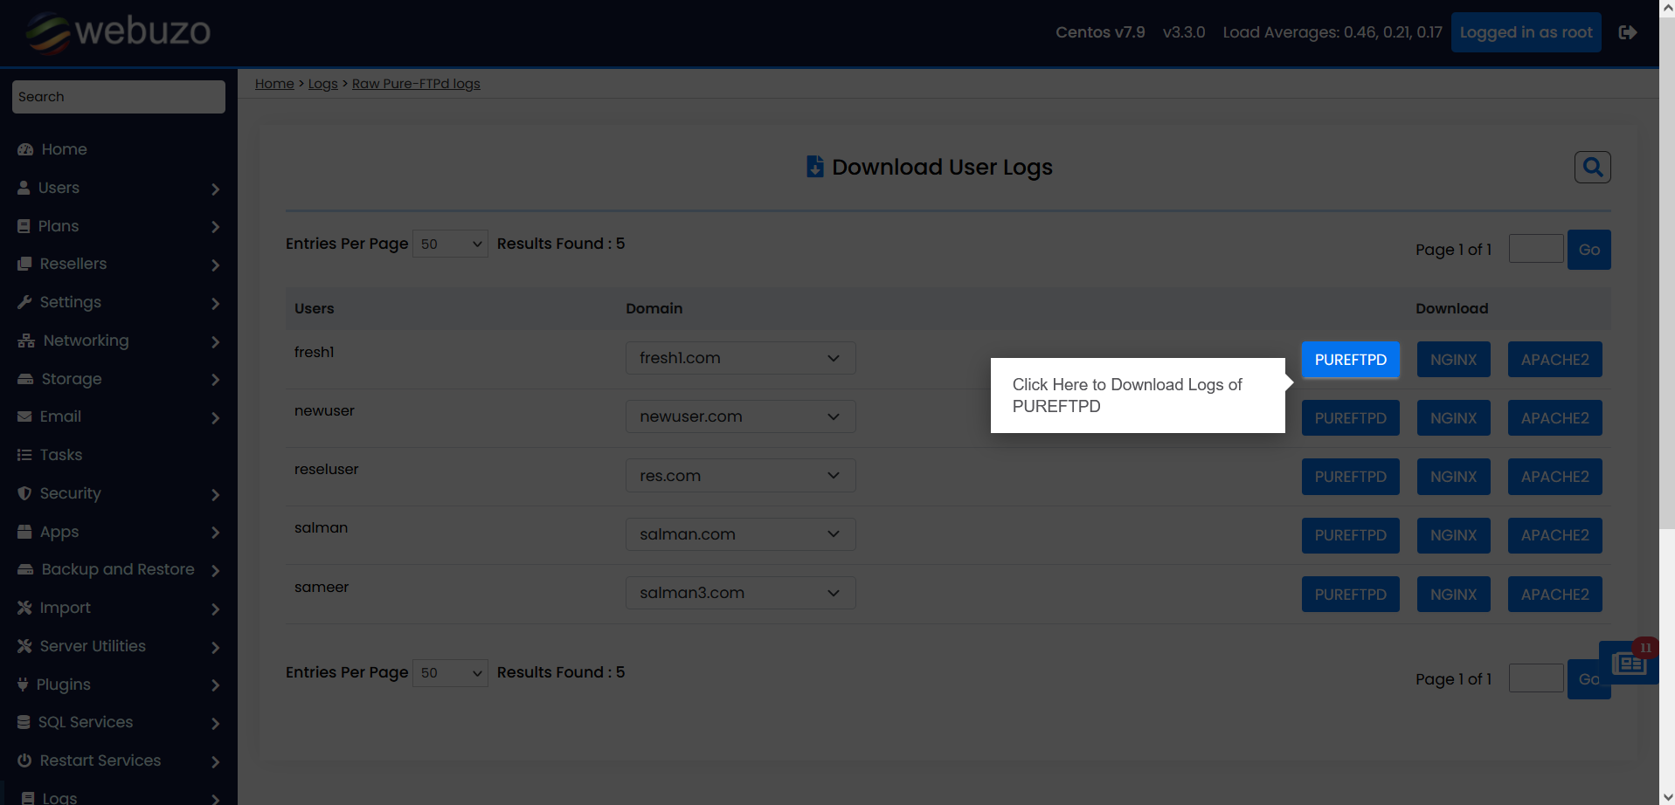Follow the Raw Pure-FTPd logs breadcrumb link

coord(416,84)
